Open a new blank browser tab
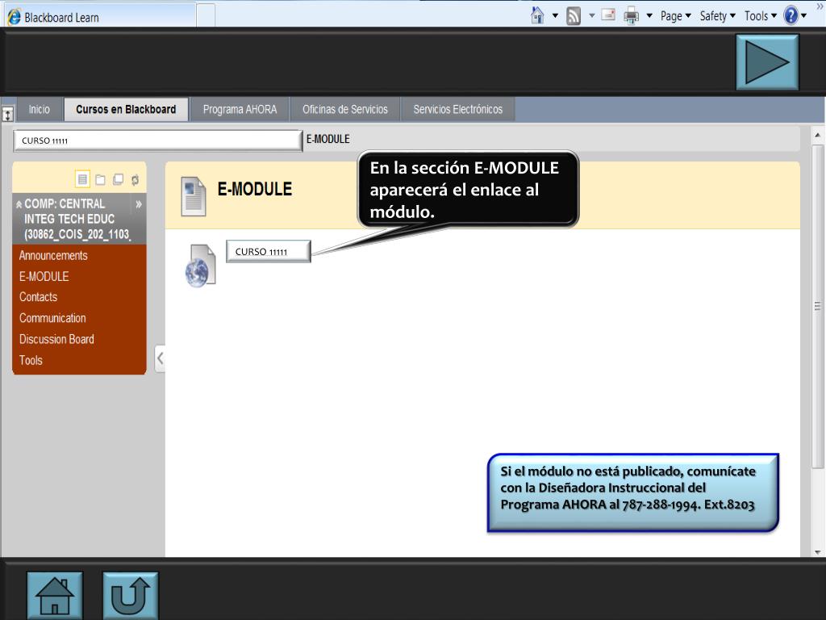826x620 pixels. point(206,15)
